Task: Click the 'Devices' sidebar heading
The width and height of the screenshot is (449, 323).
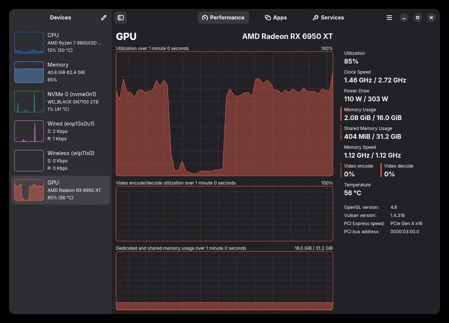Action: tap(60, 18)
